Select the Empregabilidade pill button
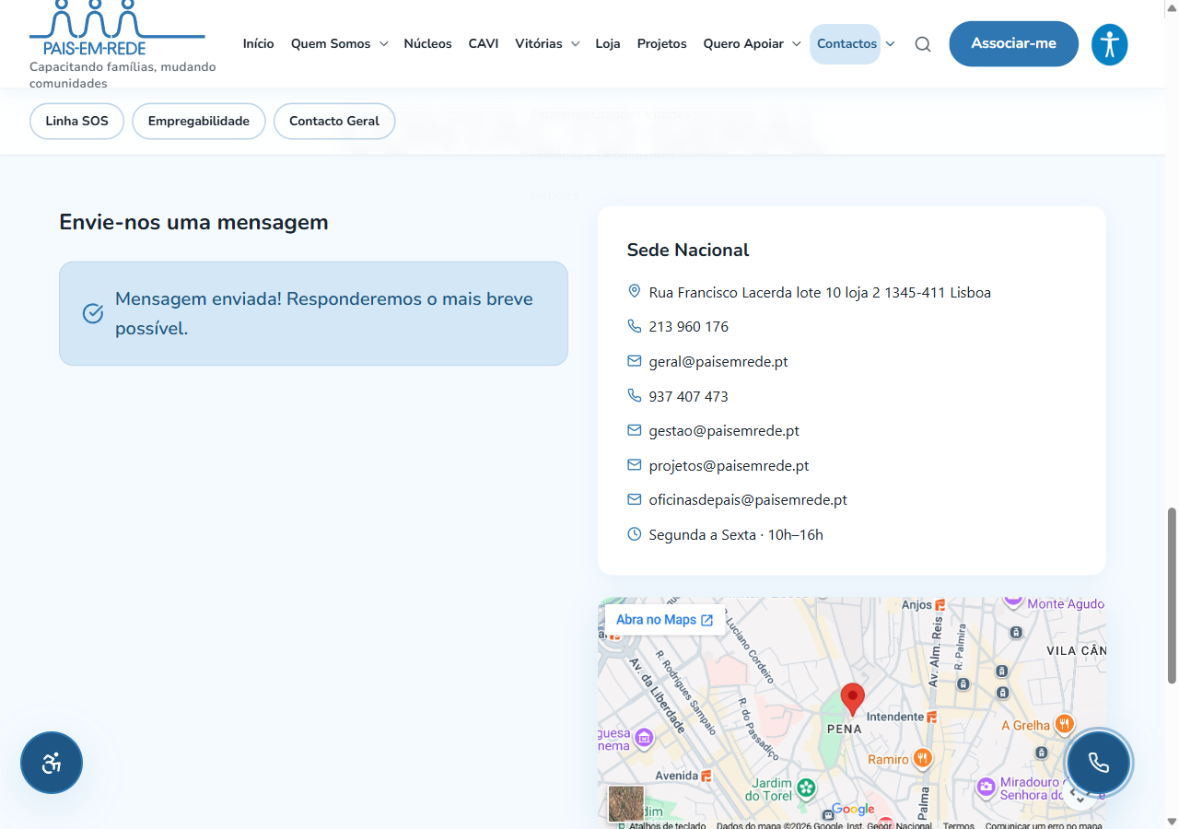This screenshot has width=1179, height=829. click(x=199, y=121)
